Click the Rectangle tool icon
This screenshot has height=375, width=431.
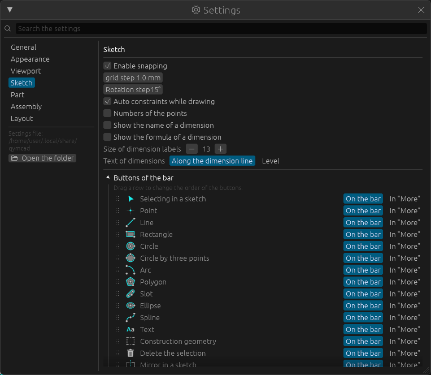click(130, 234)
